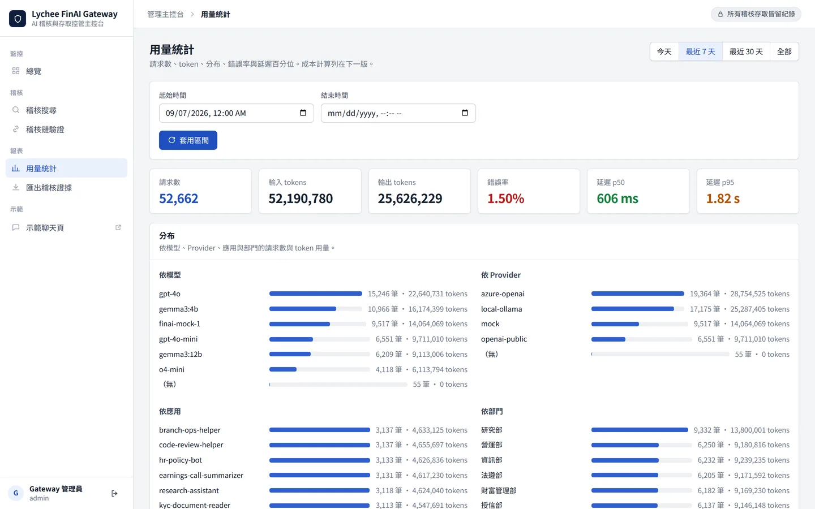Select the 最近 7 天 time range
This screenshot has width=815, height=509.
pyautogui.click(x=701, y=51)
